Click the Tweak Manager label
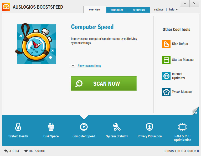The height and width of the screenshot is (156, 201). [182, 92]
